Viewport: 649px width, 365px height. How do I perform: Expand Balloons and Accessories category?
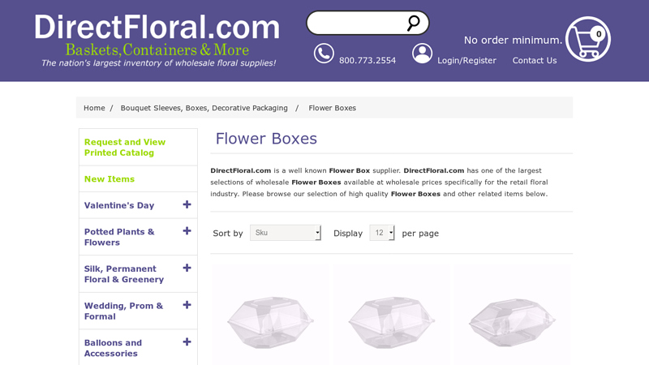point(187,341)
